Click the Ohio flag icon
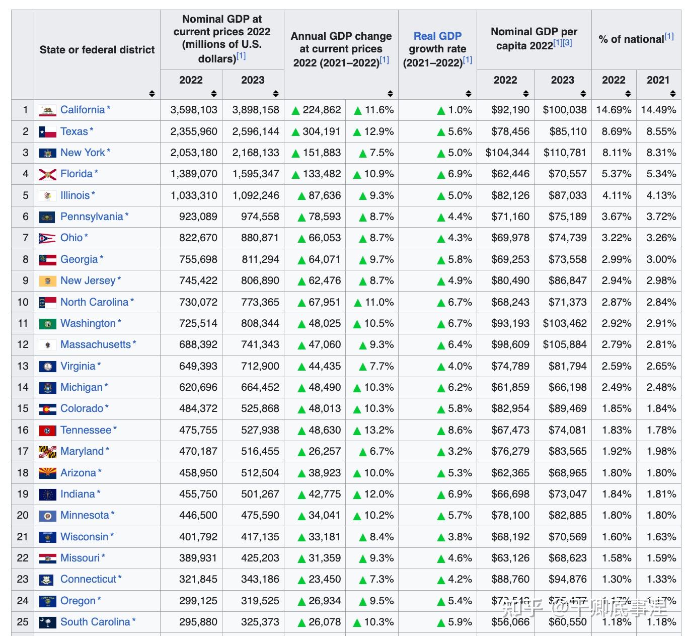 47,238
